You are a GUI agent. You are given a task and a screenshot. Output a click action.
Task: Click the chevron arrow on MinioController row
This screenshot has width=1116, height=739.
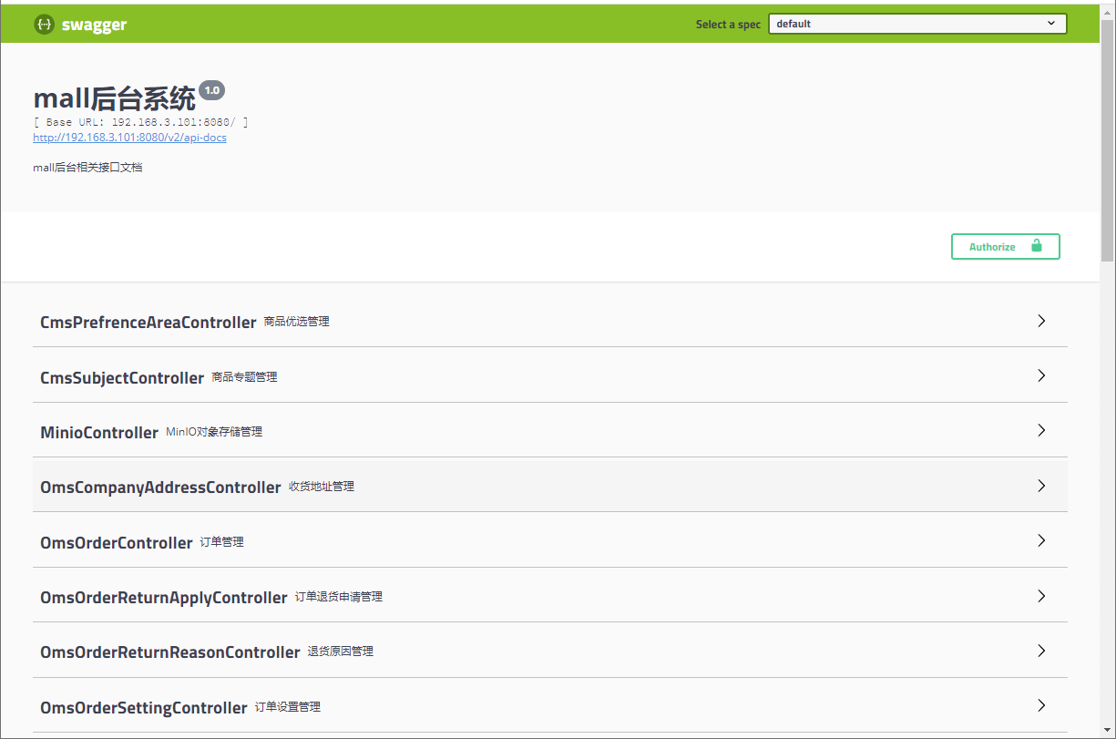click(x=1041, y=430)
